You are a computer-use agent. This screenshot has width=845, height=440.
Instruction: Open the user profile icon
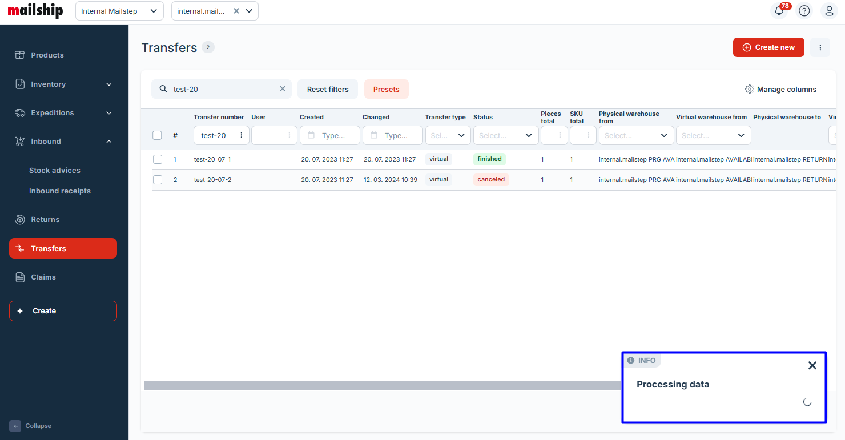pos(830,11)
